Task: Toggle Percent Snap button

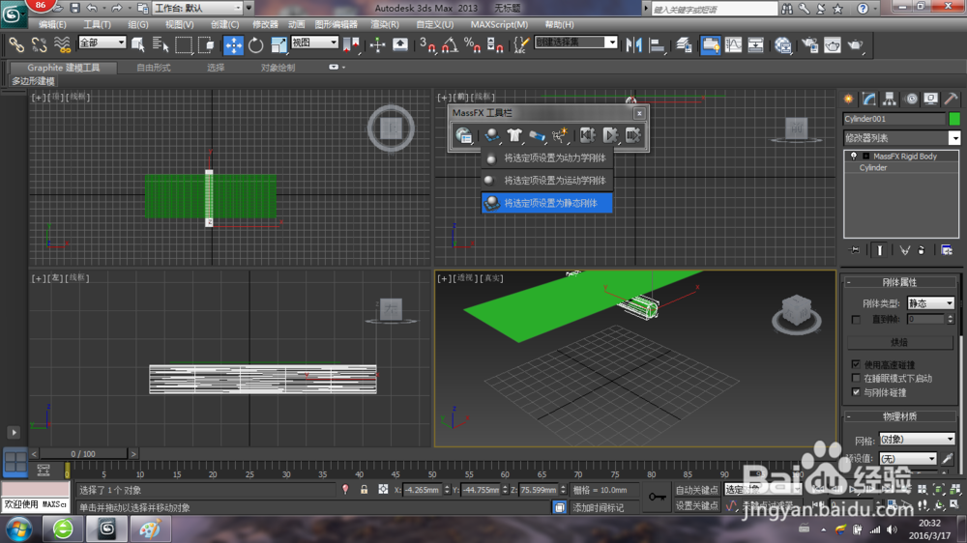Action: pos(473,45)
